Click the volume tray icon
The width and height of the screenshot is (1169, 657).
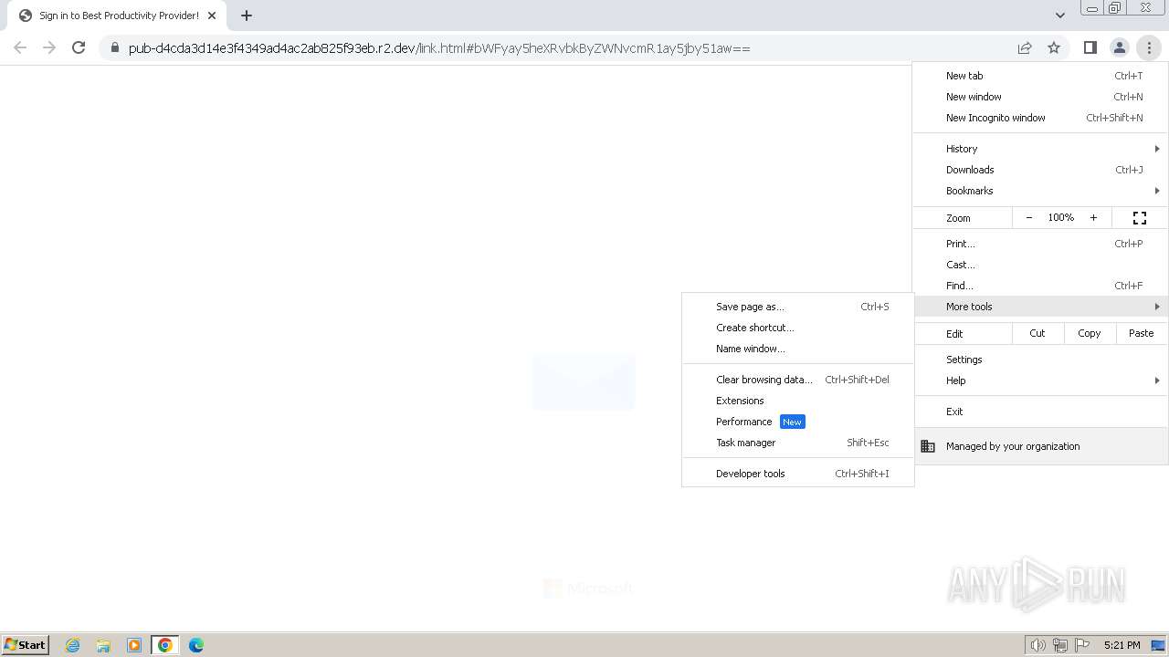tap(1037, 645)
